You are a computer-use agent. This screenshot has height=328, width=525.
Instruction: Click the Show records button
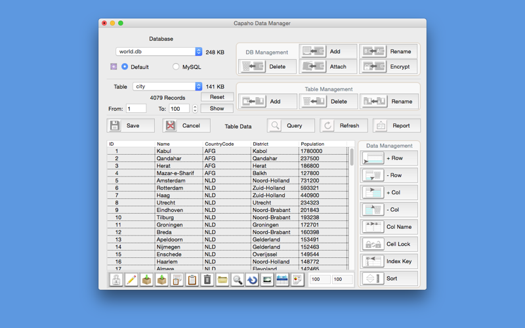click(217, 108)
